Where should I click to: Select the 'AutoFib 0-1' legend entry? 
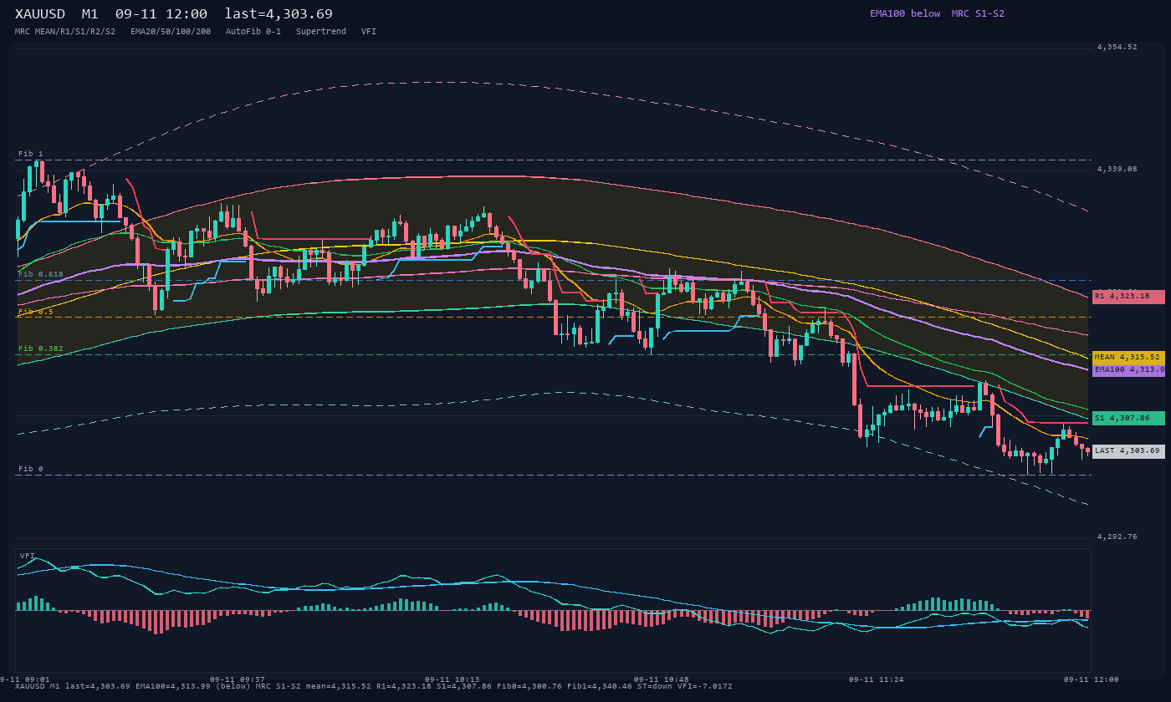click(253, 31)
